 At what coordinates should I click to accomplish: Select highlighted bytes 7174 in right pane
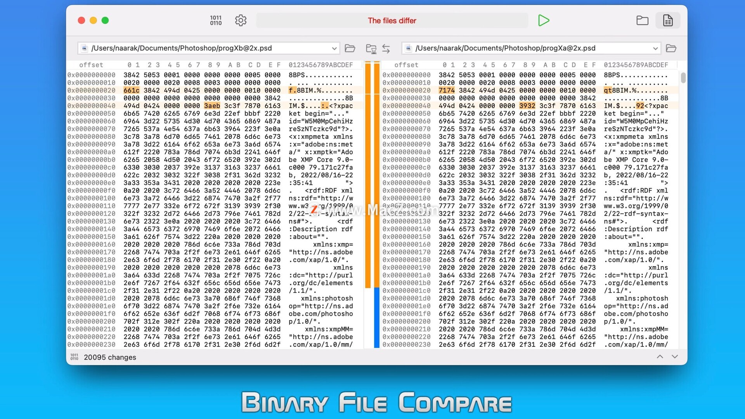tap(447, 90)
